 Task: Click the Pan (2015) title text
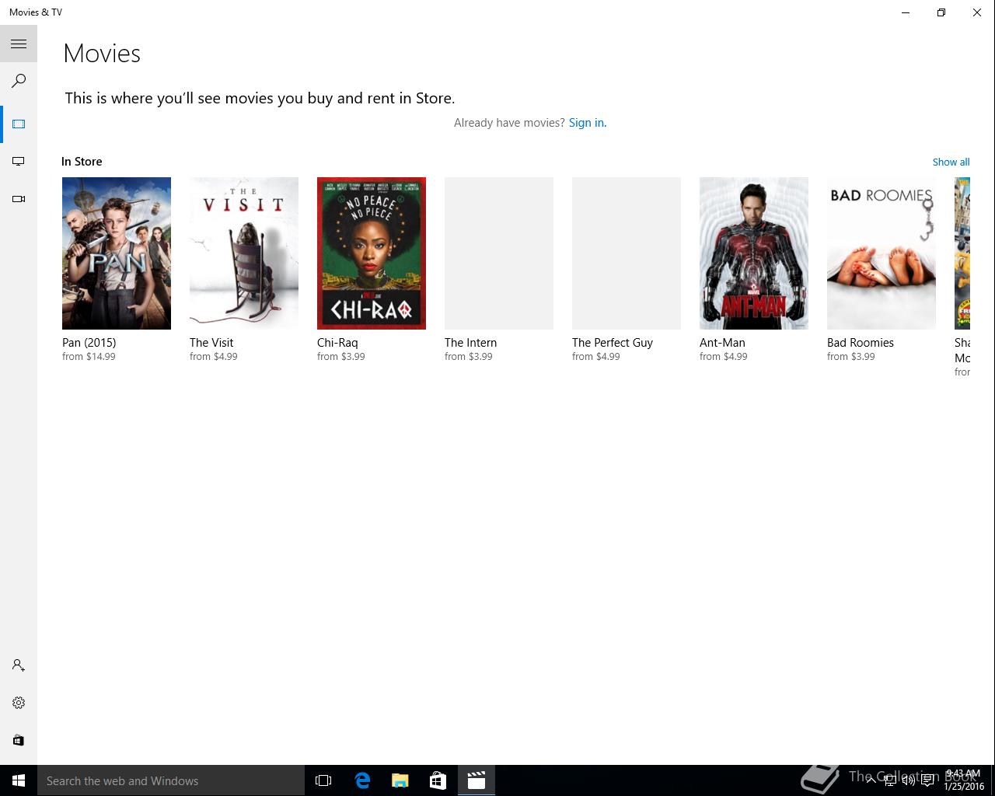pos(89,343)
